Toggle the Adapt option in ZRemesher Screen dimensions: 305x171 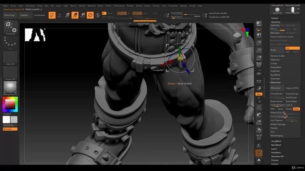[x=296, y=109]
